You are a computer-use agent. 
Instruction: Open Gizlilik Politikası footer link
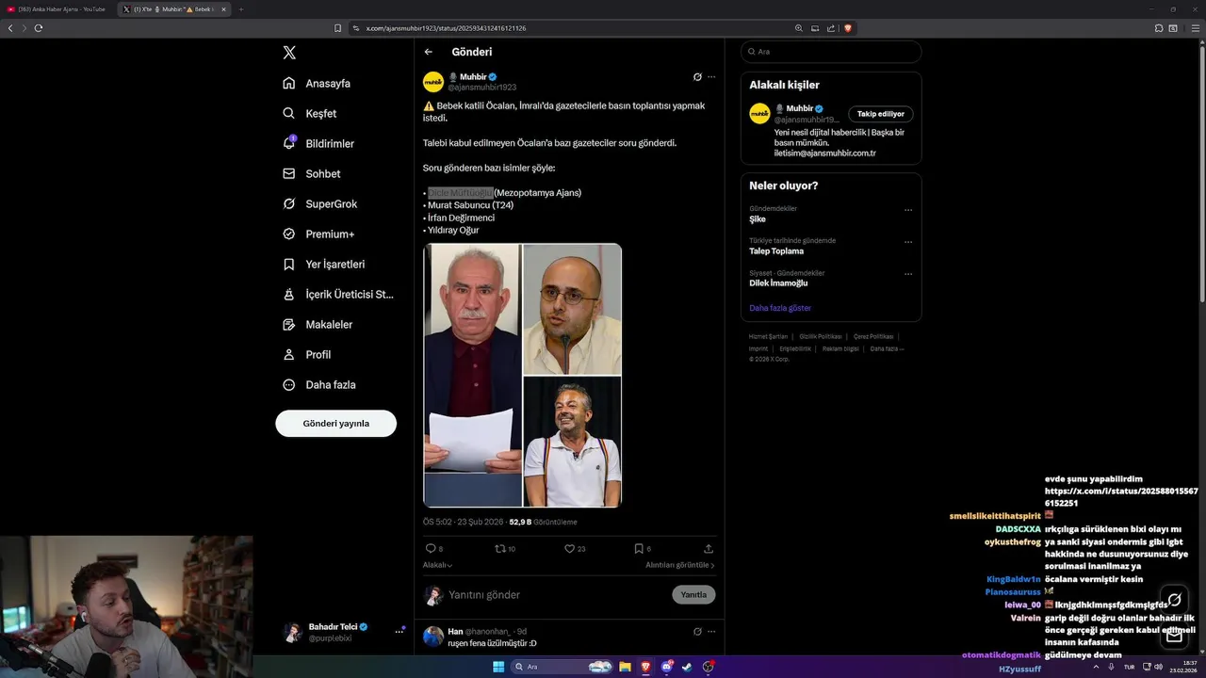[x=821, y=336]
